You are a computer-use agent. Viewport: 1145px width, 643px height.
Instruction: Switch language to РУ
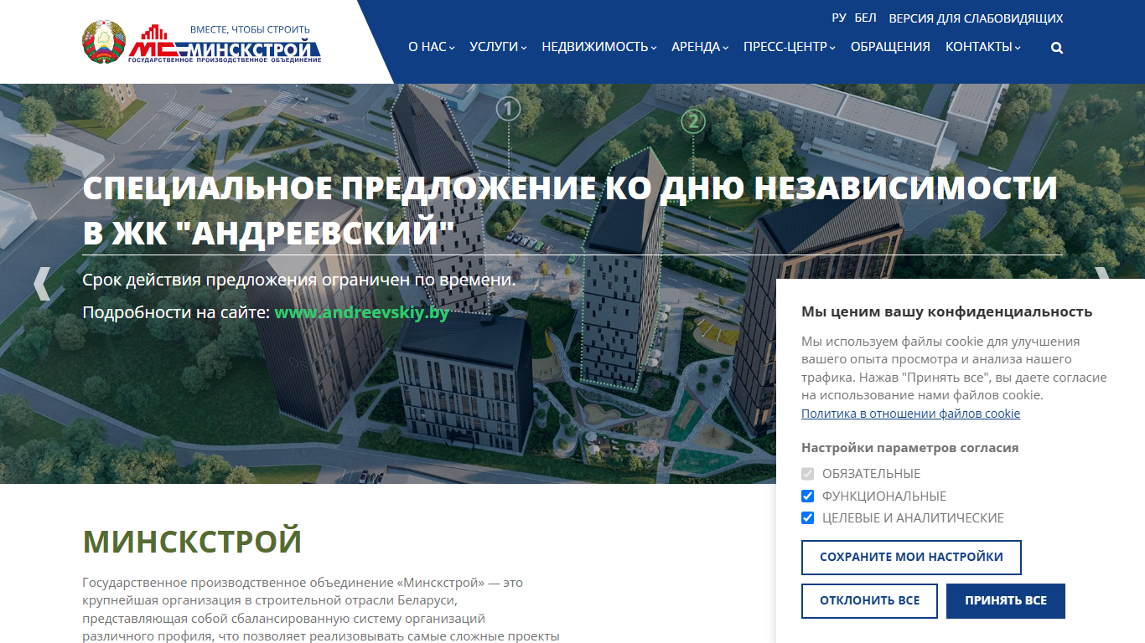(839, 18)
